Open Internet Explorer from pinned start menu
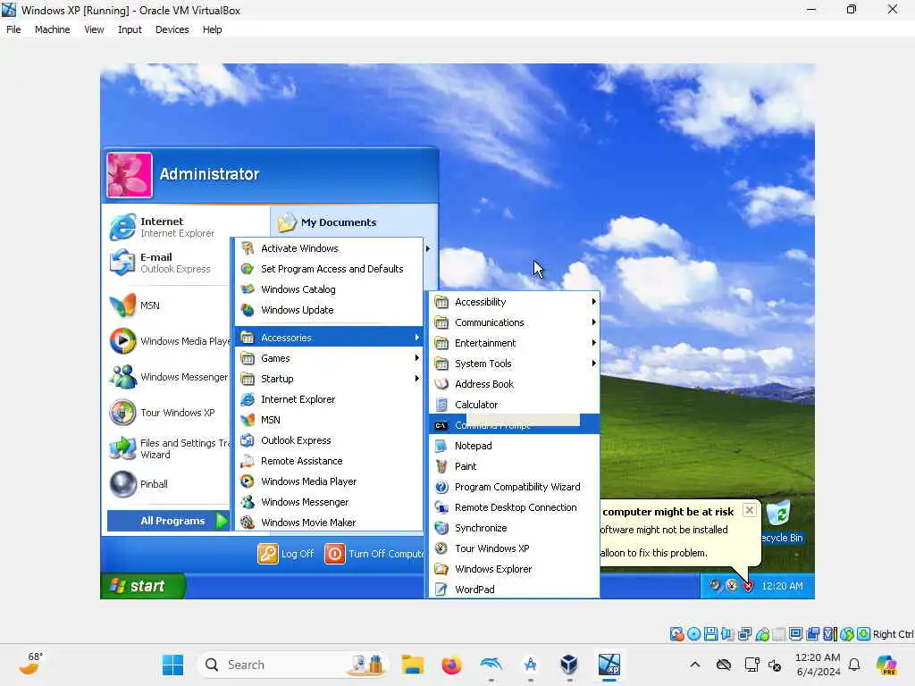 169,227
